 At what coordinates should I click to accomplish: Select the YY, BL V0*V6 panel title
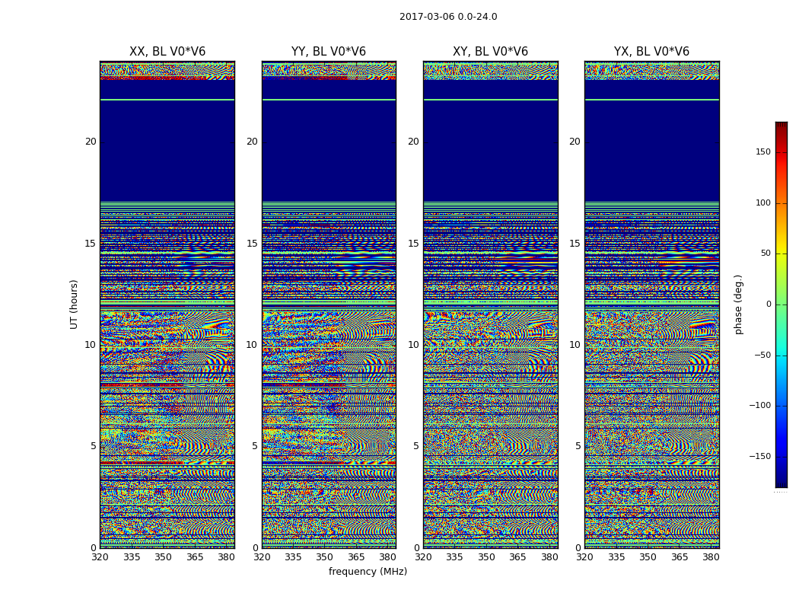[329, 52]
